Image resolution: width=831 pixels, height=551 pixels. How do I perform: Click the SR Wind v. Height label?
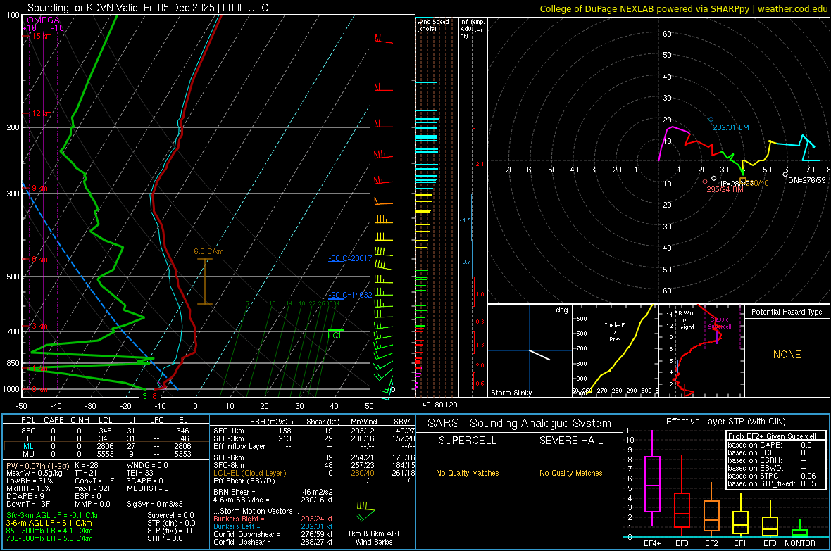tap(685, 320)
